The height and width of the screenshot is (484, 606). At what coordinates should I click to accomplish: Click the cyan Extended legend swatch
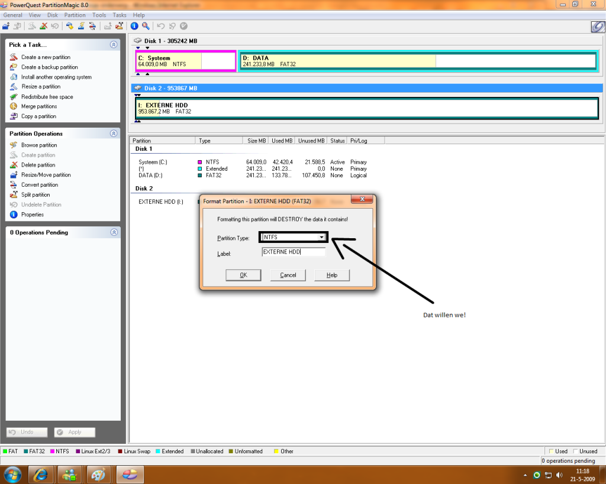point(158,451)
